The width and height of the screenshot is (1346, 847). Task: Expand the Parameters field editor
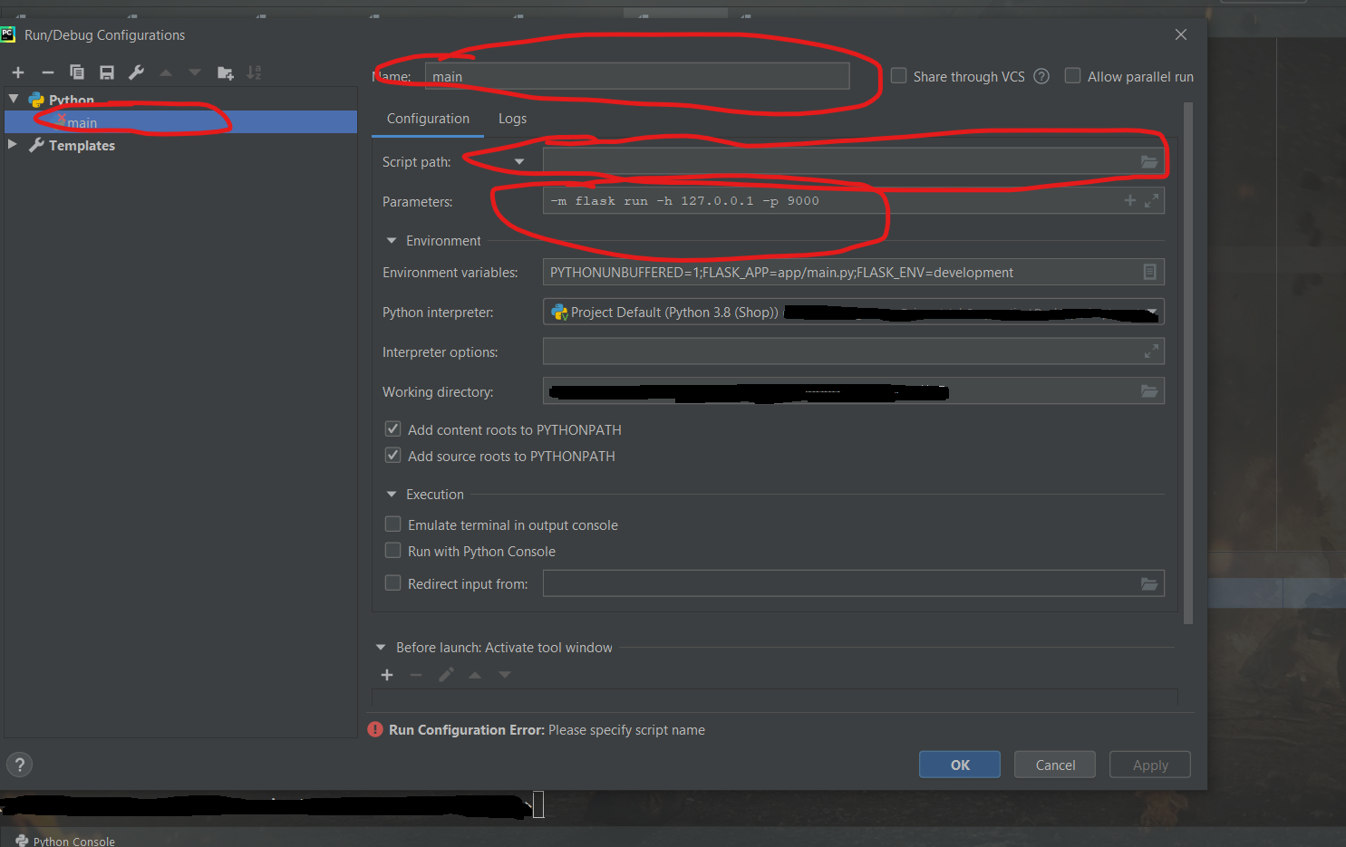[x=1151, y=201]
